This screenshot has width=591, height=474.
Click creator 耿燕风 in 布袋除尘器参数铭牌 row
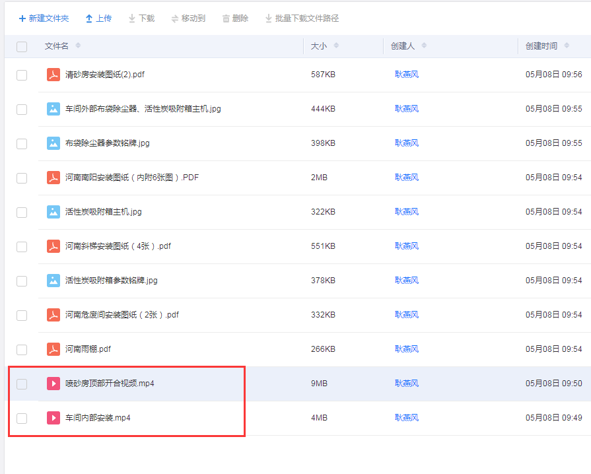click(407, 143)
